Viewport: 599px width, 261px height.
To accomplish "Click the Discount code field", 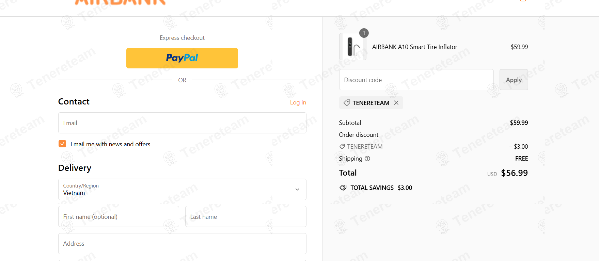I will [416, 80].
